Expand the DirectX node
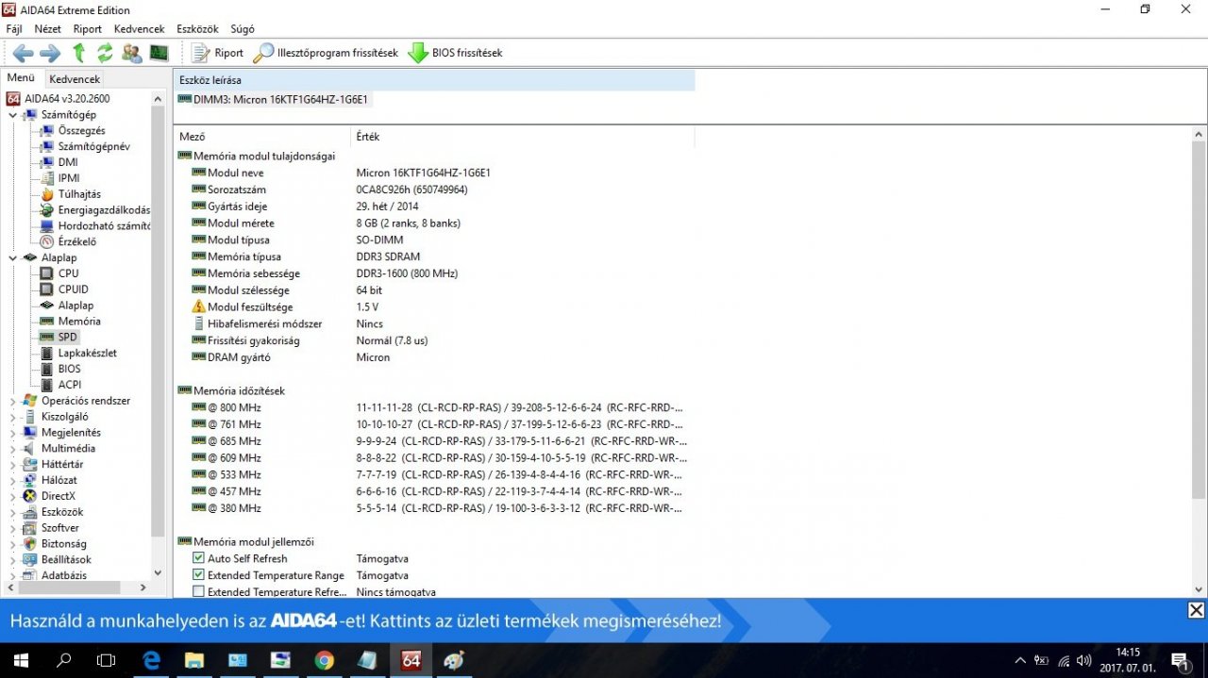The height and width of the screenshot is (678, 1208). pos(12,496)
